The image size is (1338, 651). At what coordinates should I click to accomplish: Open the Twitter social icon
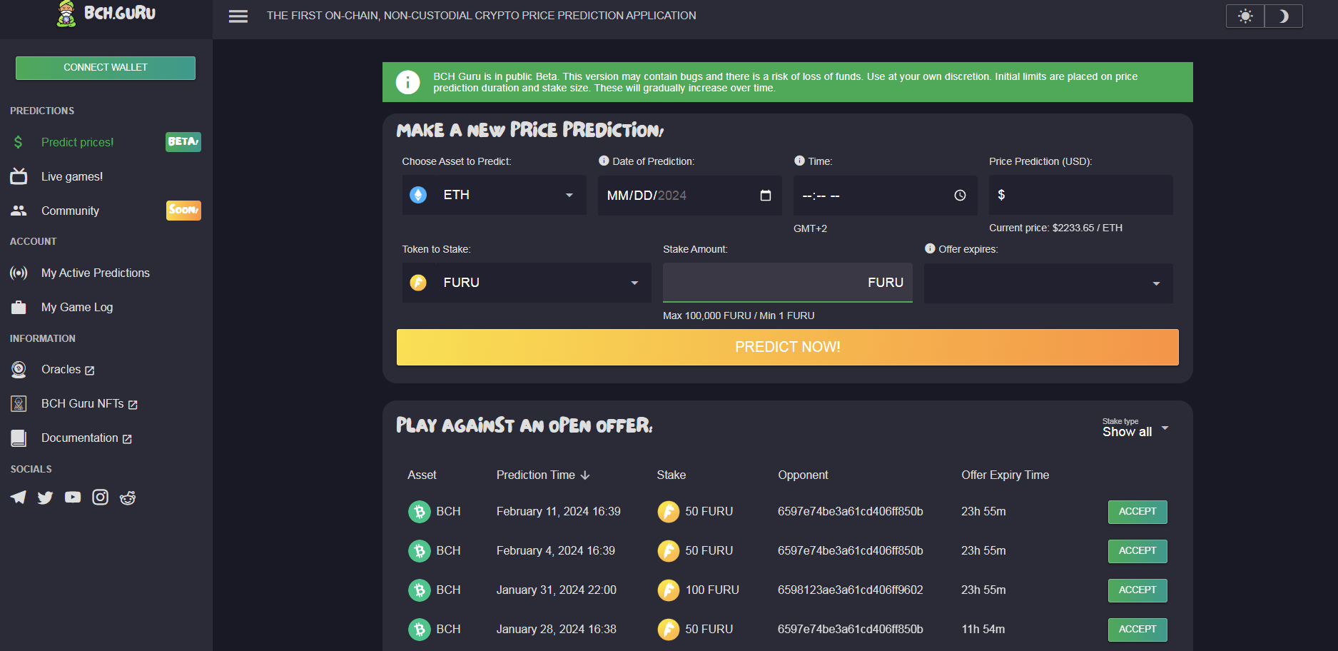(46, 498)
